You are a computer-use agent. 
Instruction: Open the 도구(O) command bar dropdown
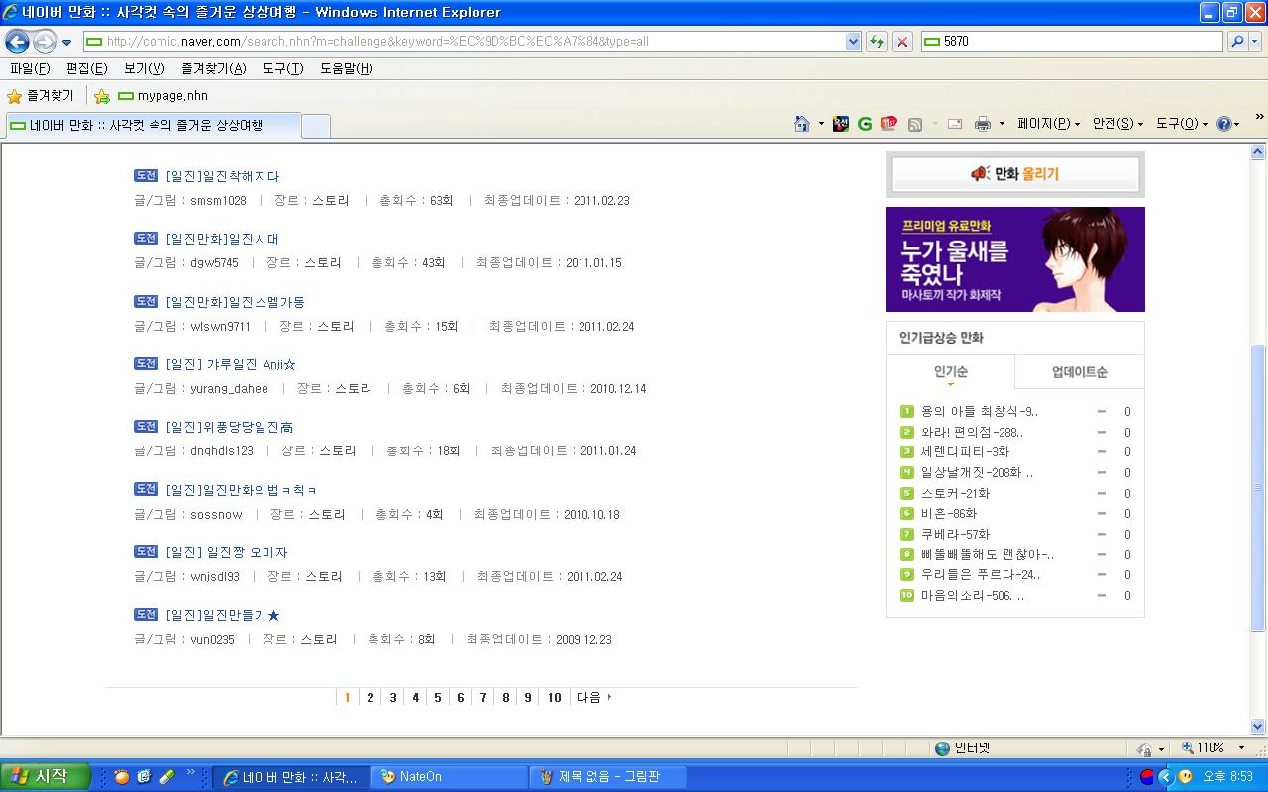tap(1182, 124)
